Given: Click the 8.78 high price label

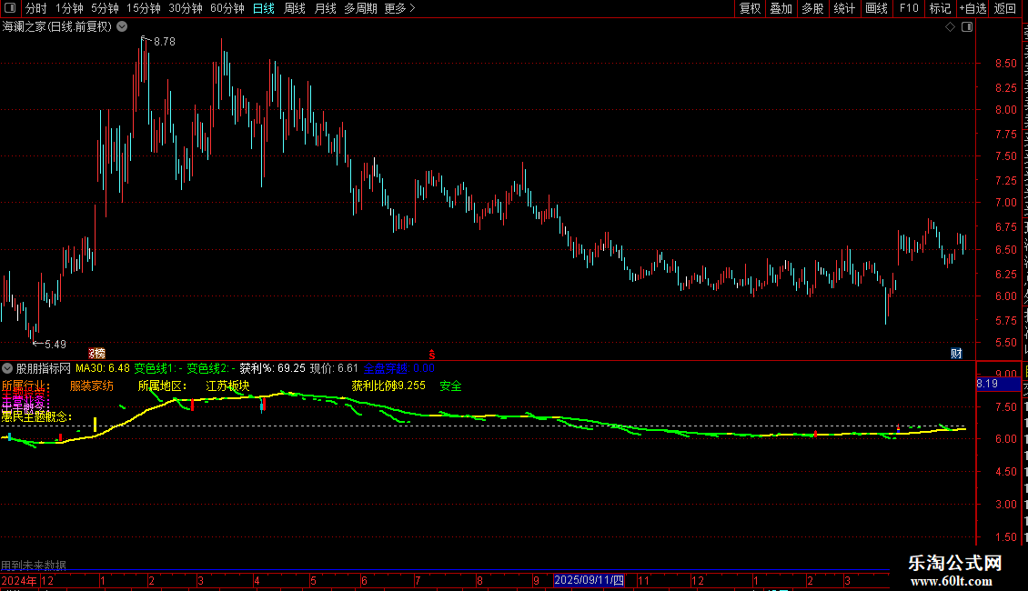Looking at the screenshot, I should point(164,41).
